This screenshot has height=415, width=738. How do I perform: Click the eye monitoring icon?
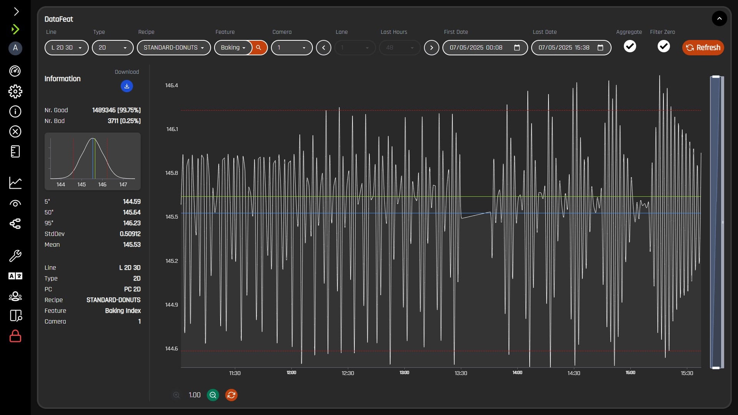click(15, 203)
